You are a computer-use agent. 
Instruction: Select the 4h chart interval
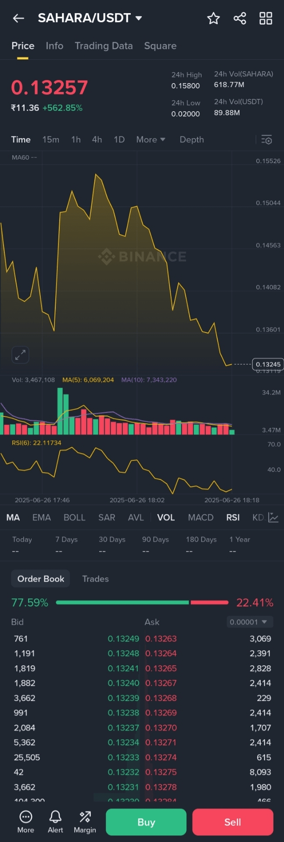(97, 139)
